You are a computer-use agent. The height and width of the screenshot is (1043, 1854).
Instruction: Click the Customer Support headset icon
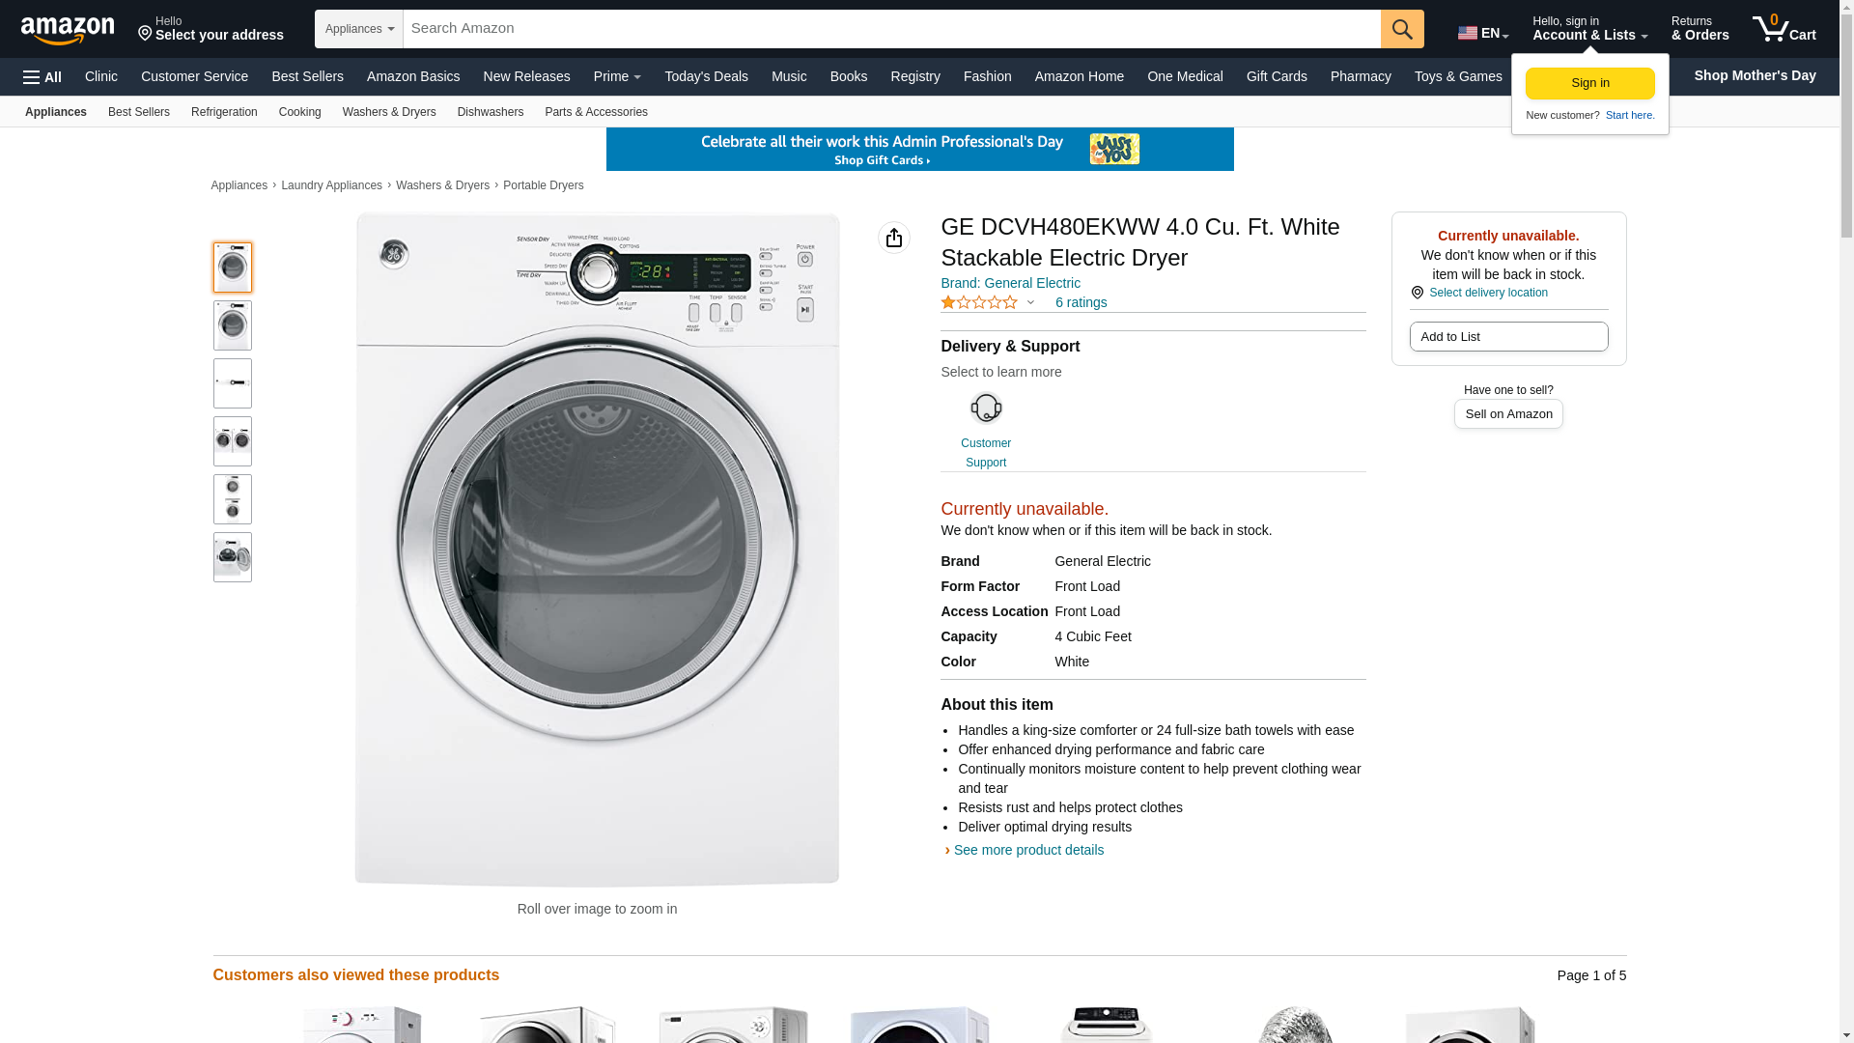986,409
